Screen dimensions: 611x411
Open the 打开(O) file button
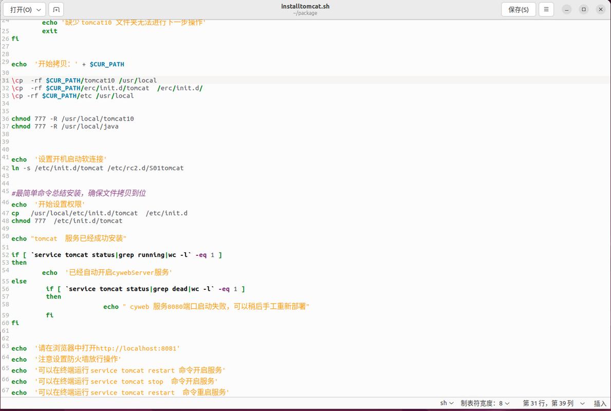pos(24,9)
